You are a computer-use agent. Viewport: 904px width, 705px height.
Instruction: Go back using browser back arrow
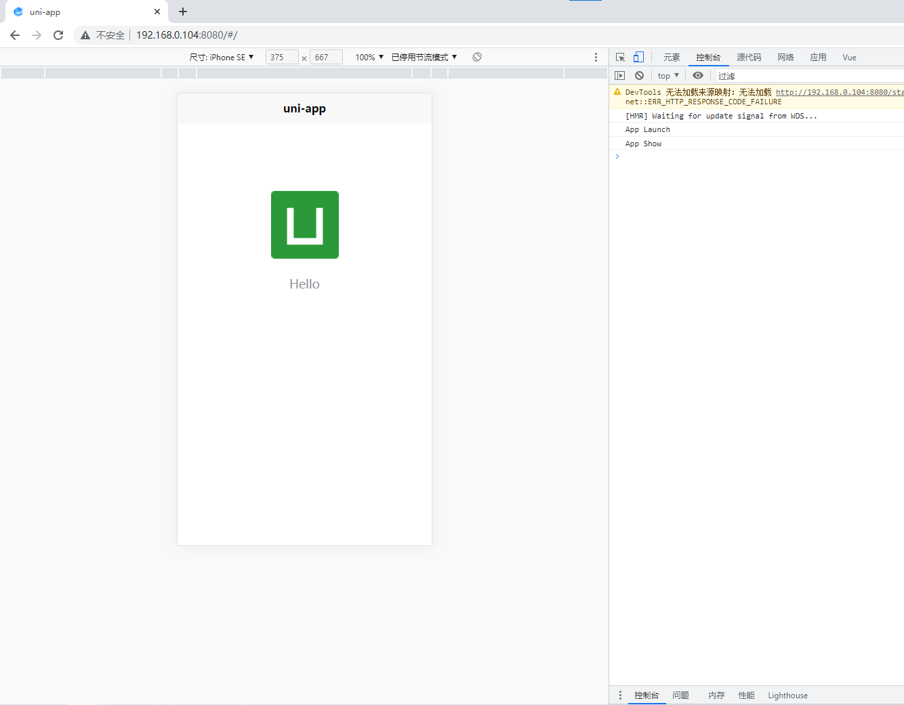pos(15,35)
